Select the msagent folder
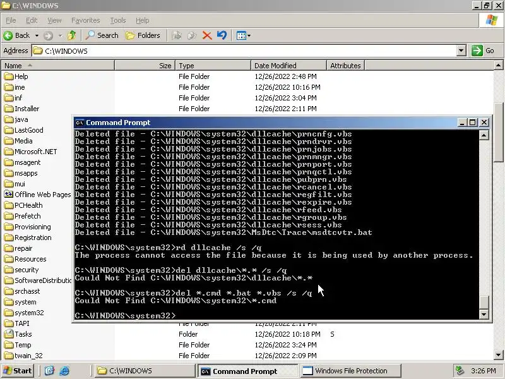This screenshot has height=379, width=505. (x=22, y=162)
